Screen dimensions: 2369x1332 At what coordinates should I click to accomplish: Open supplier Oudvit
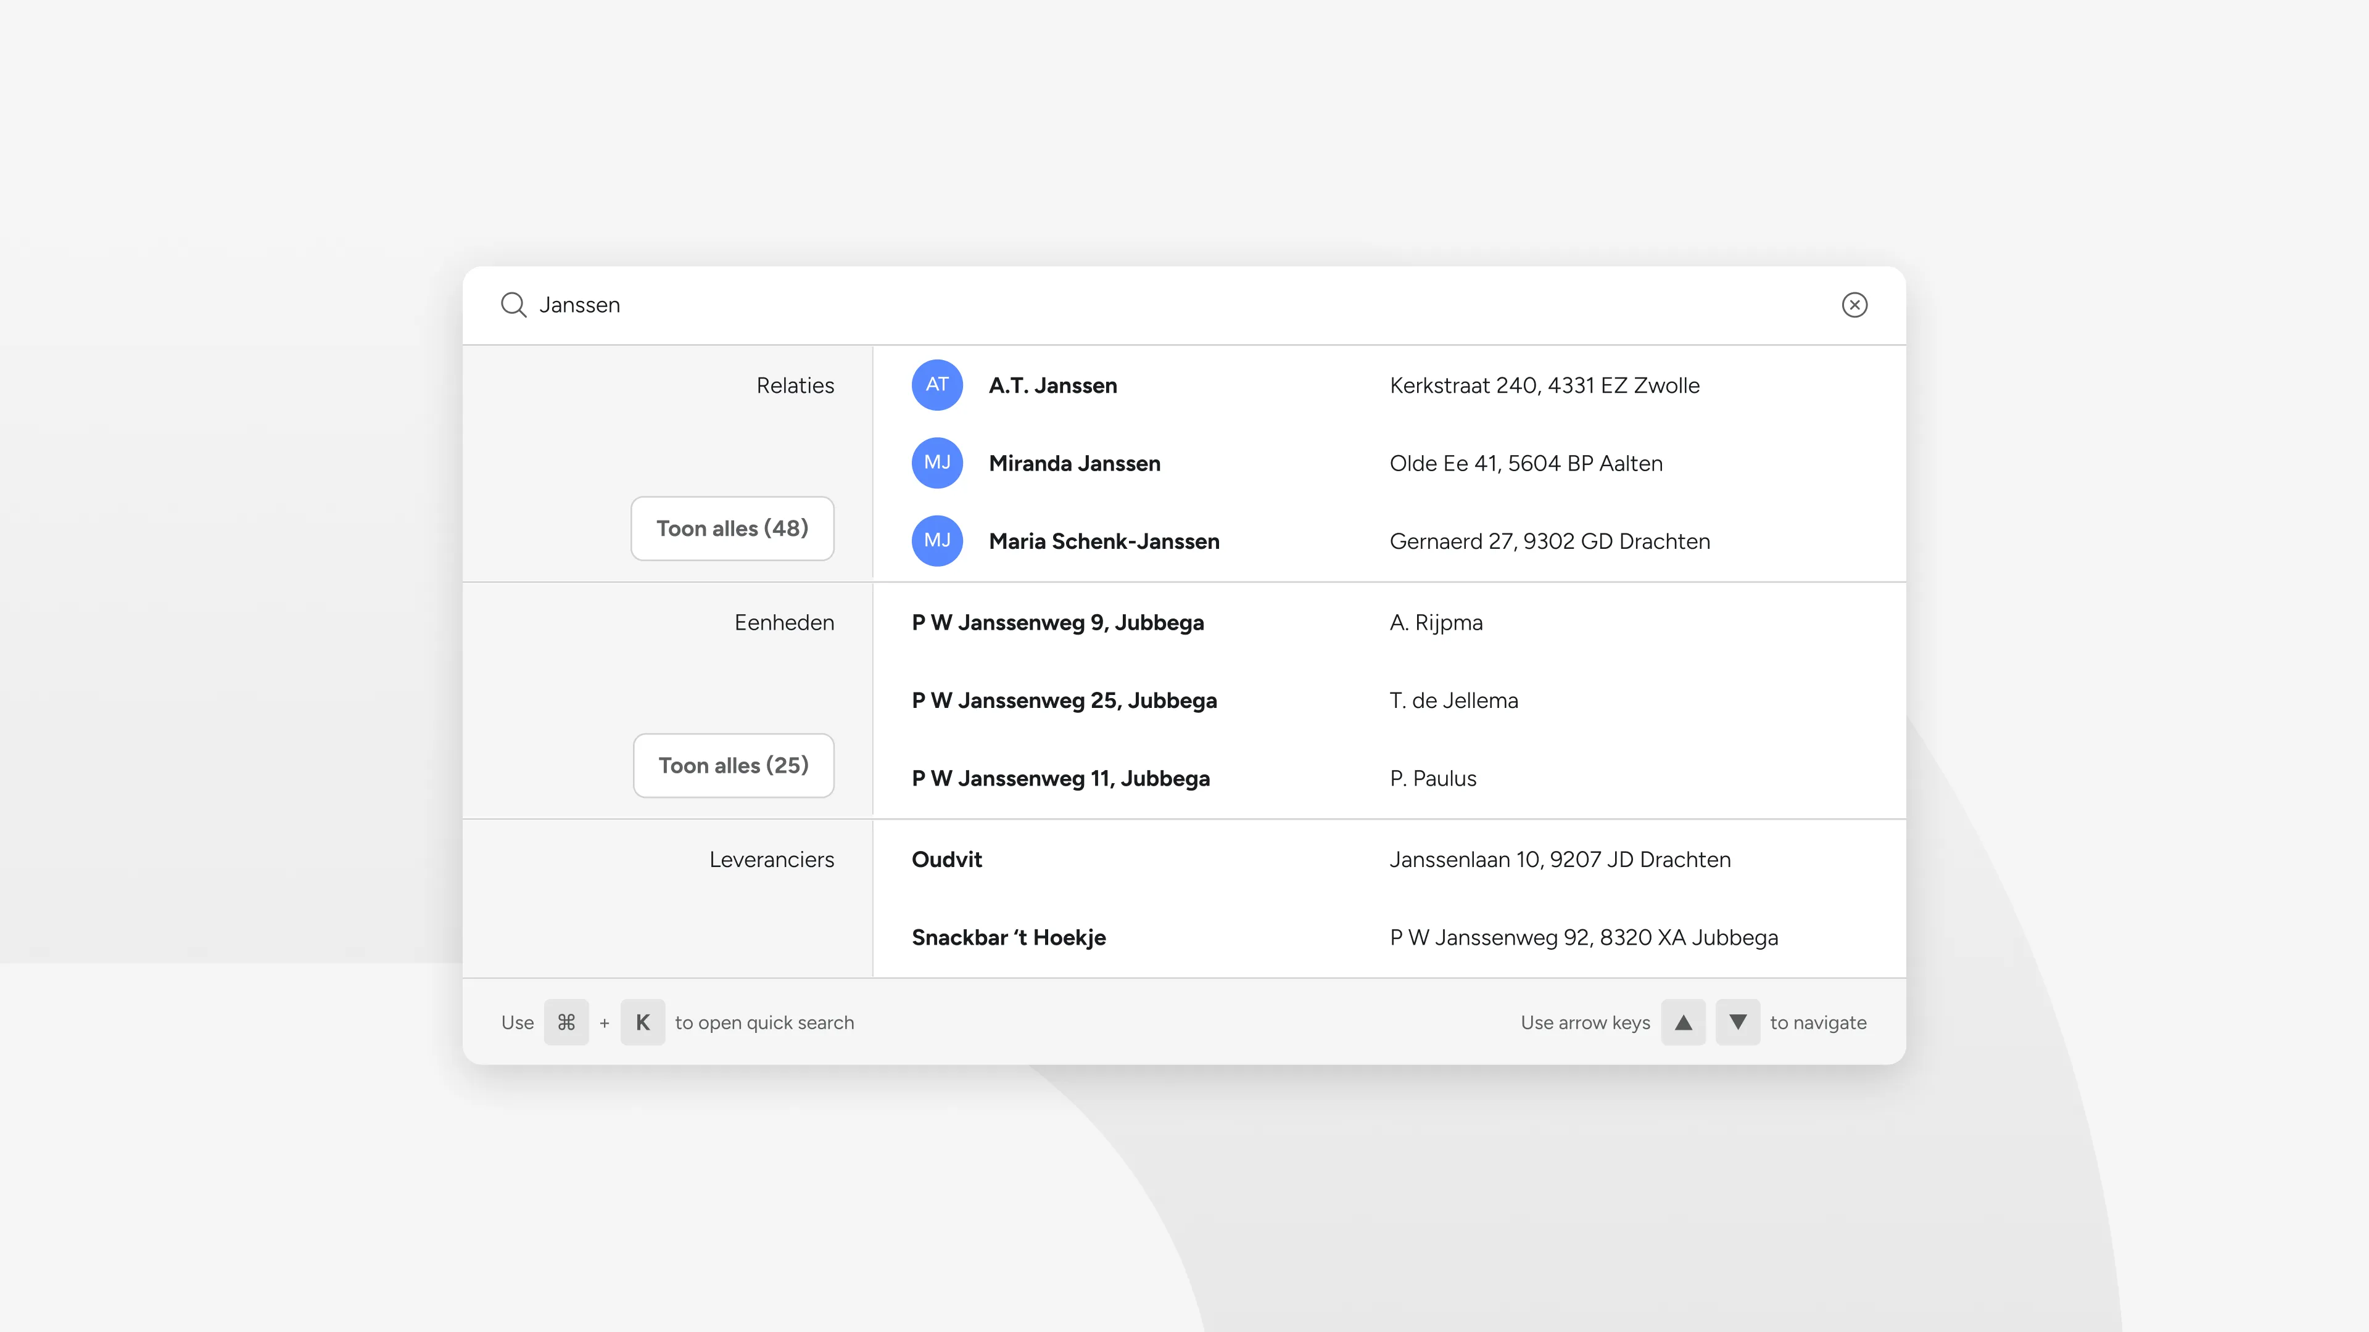946,858
